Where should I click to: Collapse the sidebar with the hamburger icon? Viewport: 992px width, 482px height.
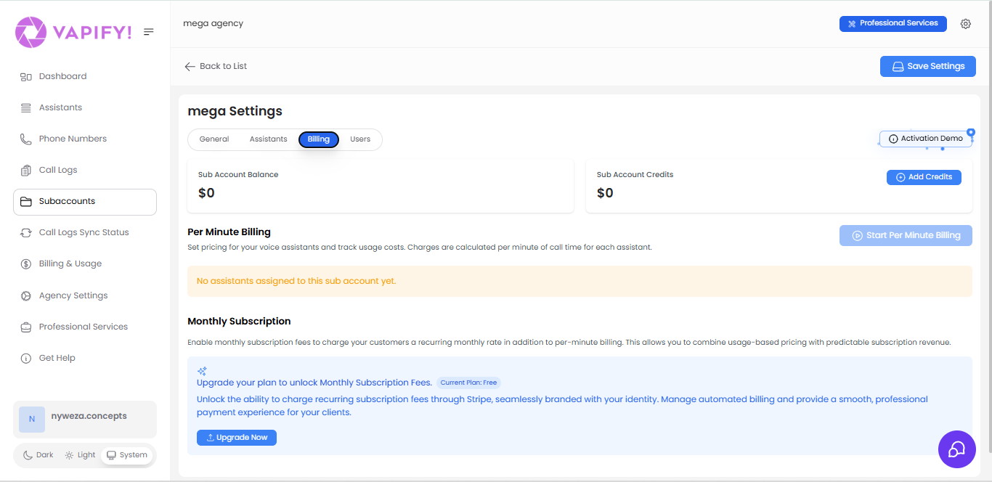click(x=149, y=31)
